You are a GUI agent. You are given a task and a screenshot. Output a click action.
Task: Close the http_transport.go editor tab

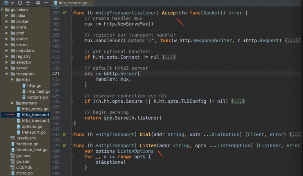[x=90, y=3]
